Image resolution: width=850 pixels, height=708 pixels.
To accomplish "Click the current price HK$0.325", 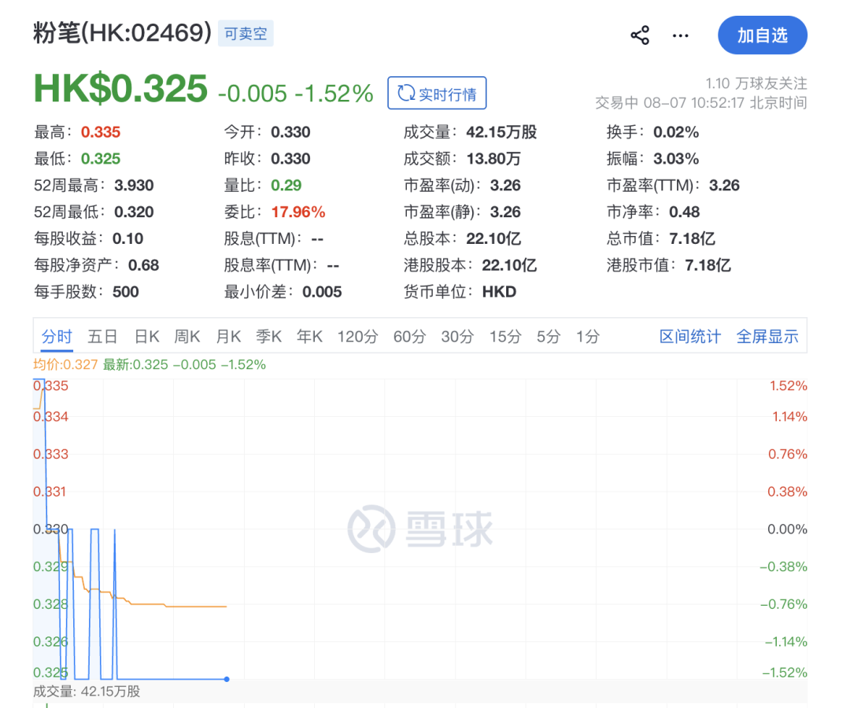I will pyautogui.click(x=120, y=88).
